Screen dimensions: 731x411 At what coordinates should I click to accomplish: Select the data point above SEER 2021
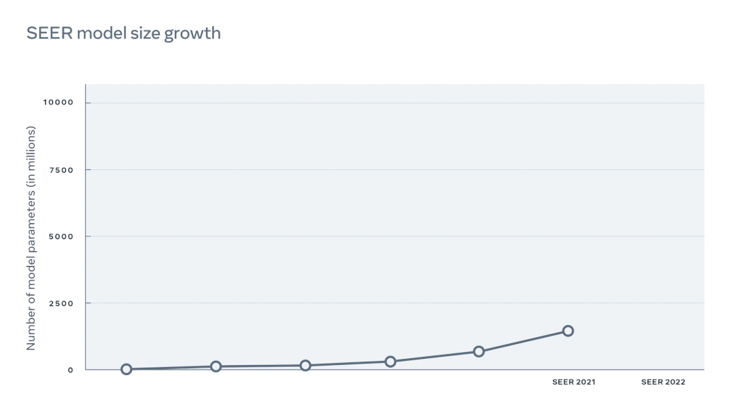[x=568, y=331]
